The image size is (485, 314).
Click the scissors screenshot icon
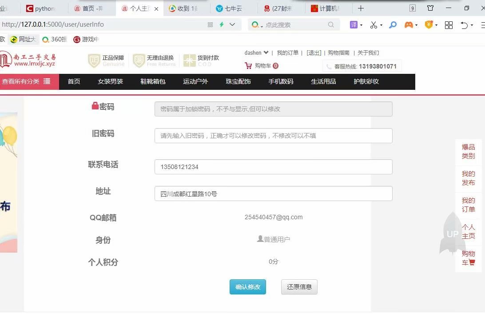[x=374, y=25]
